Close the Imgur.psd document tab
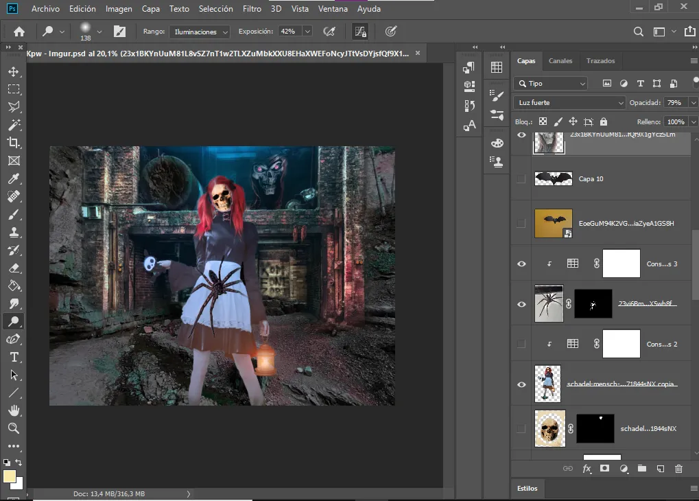Image resolution: width=699 pixels, height=501 pixels. tap(418, 53)
